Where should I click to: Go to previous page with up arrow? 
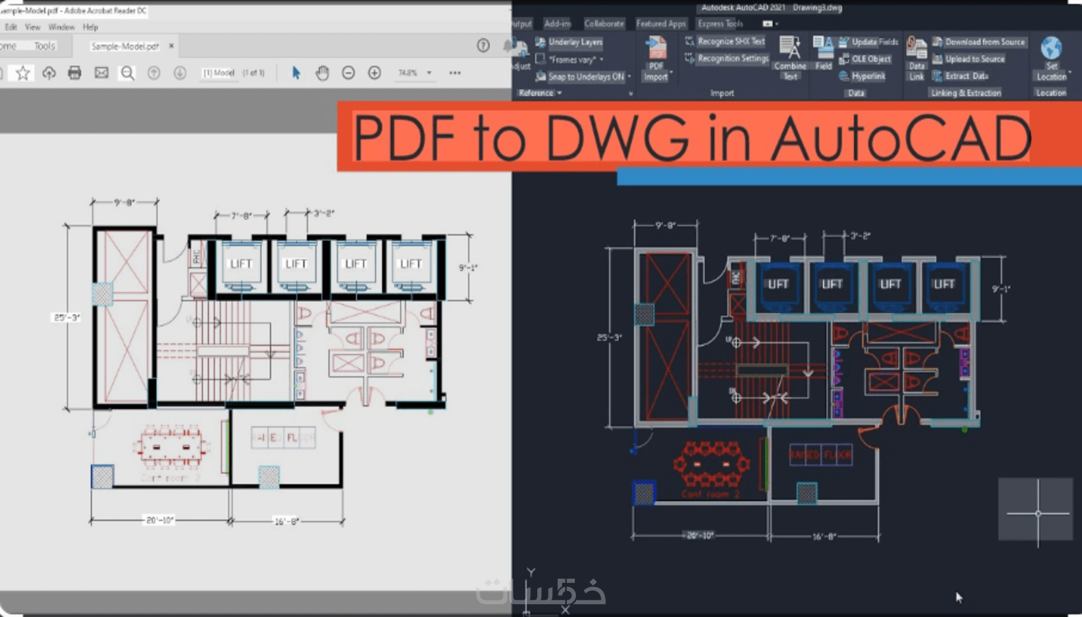[x=154, y=73]
